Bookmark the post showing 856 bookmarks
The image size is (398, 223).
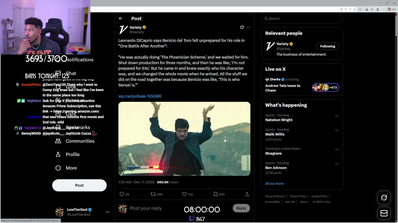(219, 194)
